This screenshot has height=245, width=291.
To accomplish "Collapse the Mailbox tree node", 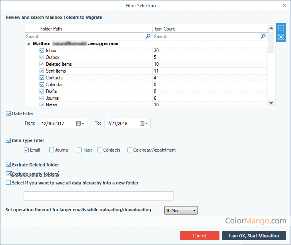I will 28,44.
